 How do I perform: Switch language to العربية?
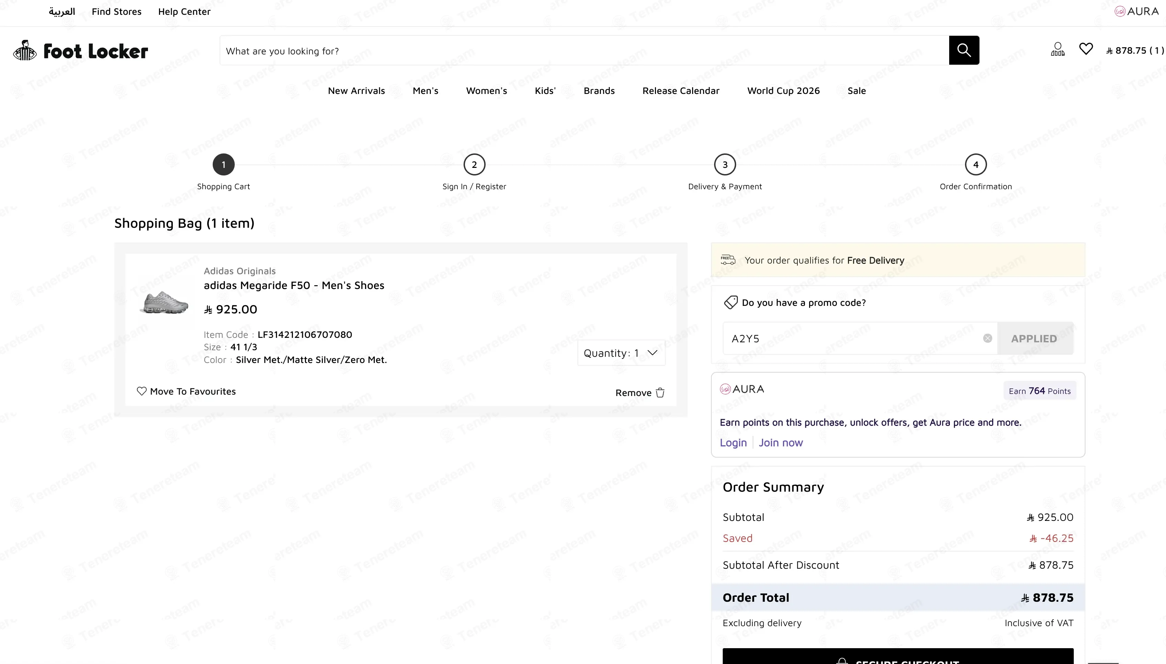(62, 12)
